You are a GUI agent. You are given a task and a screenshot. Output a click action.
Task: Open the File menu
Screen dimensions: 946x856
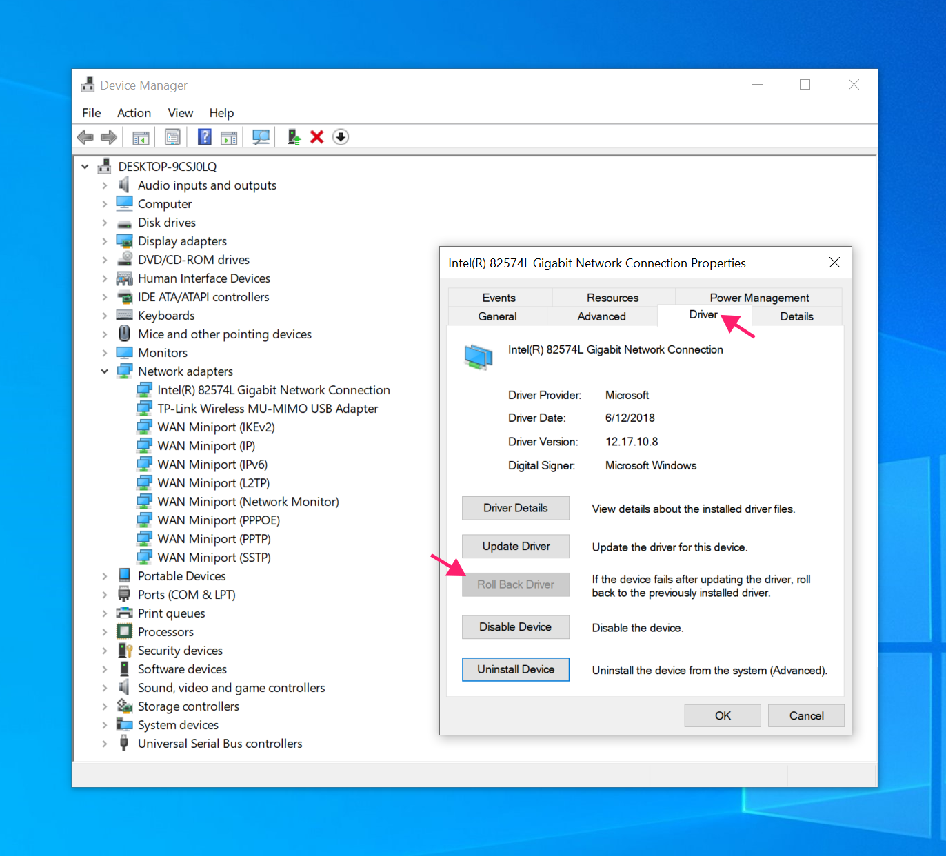pos(92,113)
